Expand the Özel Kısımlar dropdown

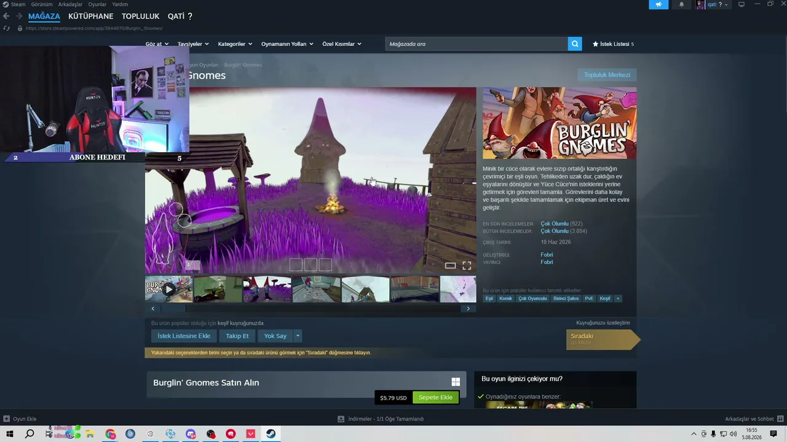point(342,44)
